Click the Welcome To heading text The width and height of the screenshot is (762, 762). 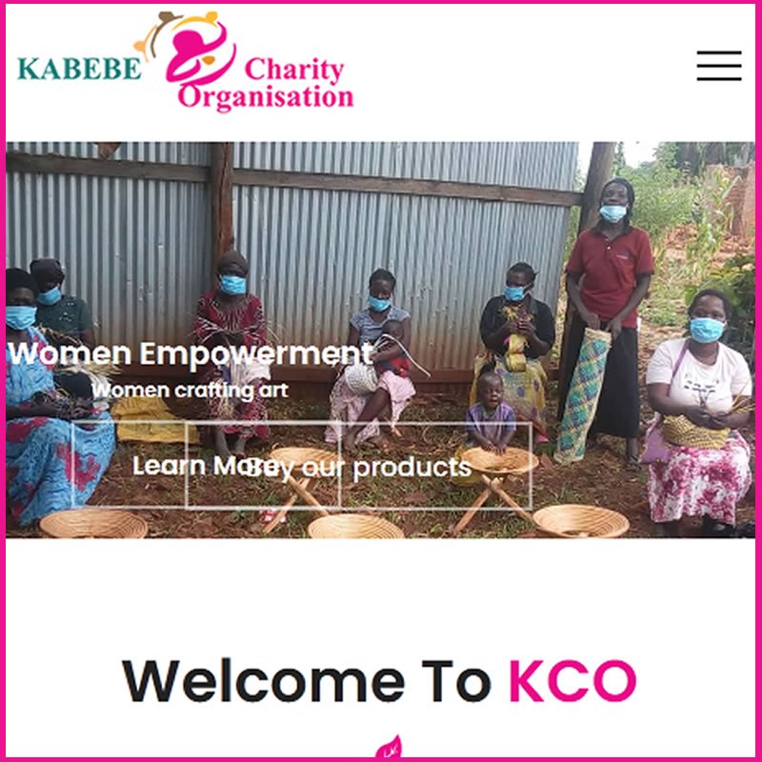pos(307,681)
